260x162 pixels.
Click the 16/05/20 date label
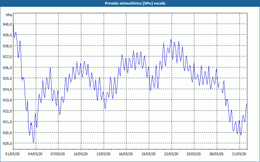(126, 154)
